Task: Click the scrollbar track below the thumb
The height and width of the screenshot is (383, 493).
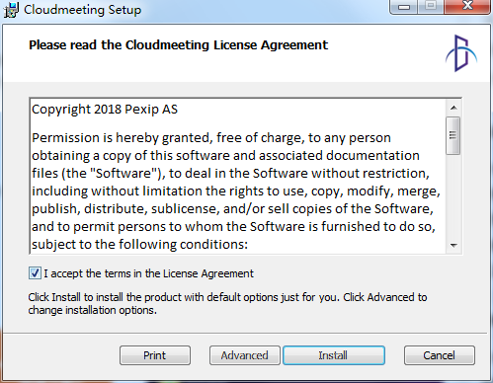Action: pos(453,195)
